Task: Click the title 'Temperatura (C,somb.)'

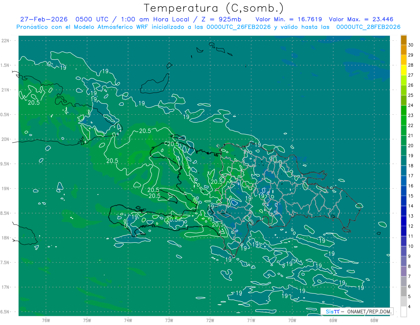Action: pyautogui.click(x=214, y=8)
